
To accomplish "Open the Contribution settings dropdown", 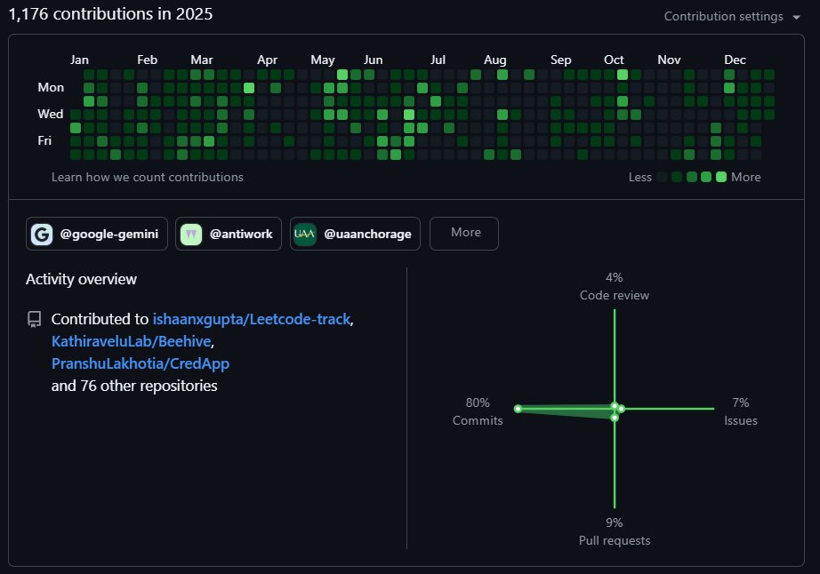I will (732, 16).
